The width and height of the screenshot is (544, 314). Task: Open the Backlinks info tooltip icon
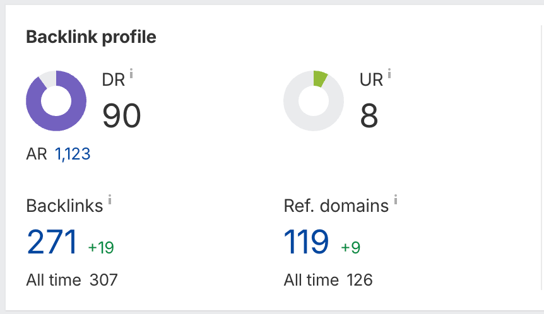[x=110, y=200]
